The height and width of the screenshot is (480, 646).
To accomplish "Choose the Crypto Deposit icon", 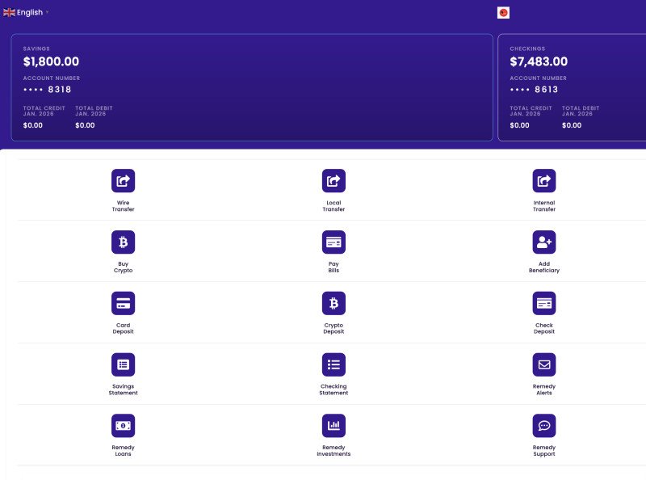I will 333,304.
